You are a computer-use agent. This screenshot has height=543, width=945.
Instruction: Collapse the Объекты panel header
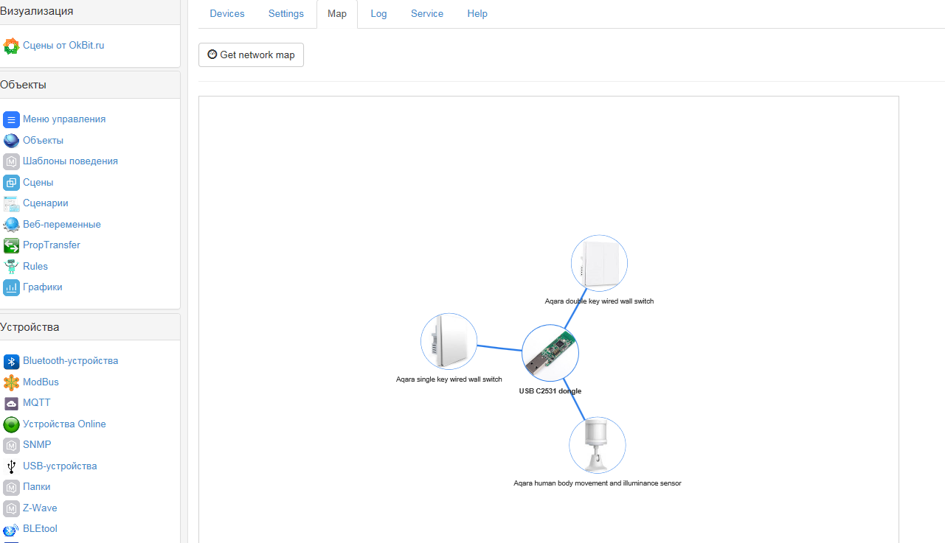point(90,85)
